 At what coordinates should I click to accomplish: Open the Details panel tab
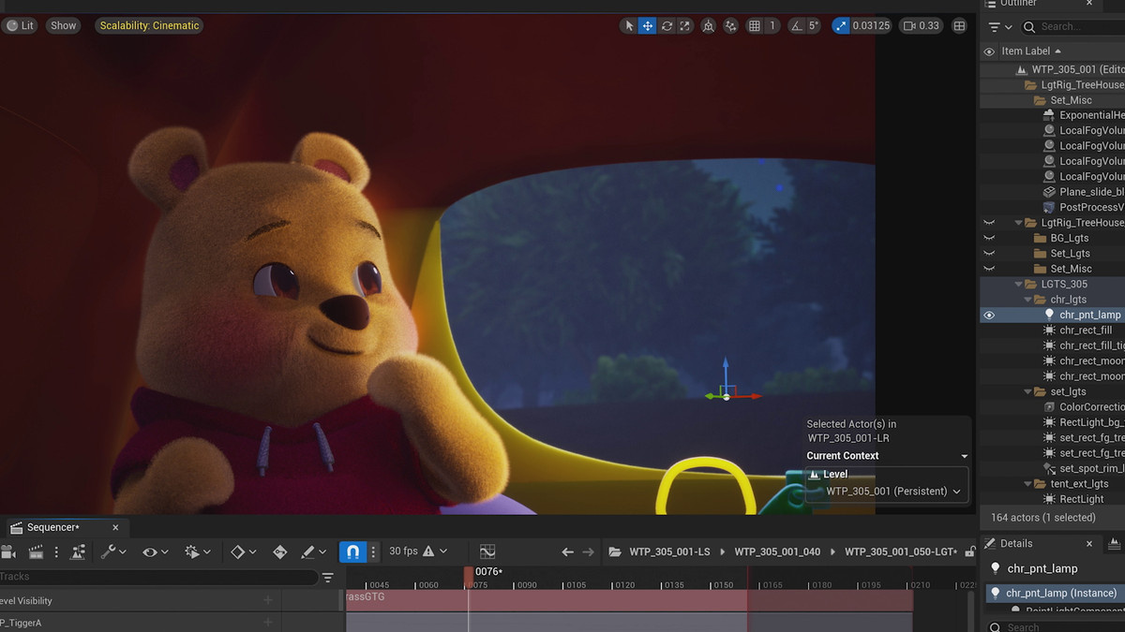pyautogui.click(x=1015, y=543)
